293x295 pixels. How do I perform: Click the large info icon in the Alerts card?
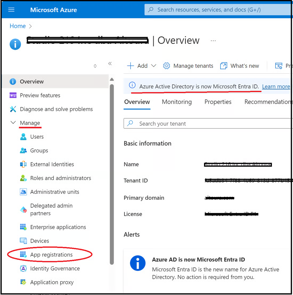(138, 263)
